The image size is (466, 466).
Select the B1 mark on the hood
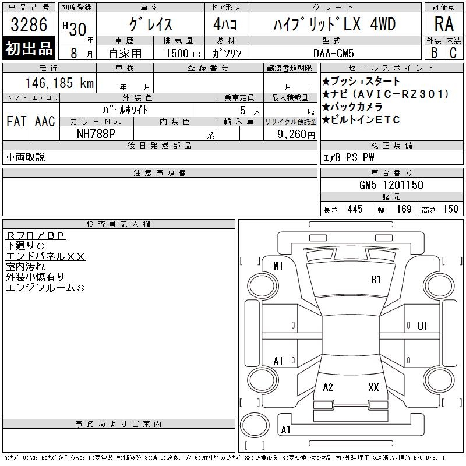(376, 280)
